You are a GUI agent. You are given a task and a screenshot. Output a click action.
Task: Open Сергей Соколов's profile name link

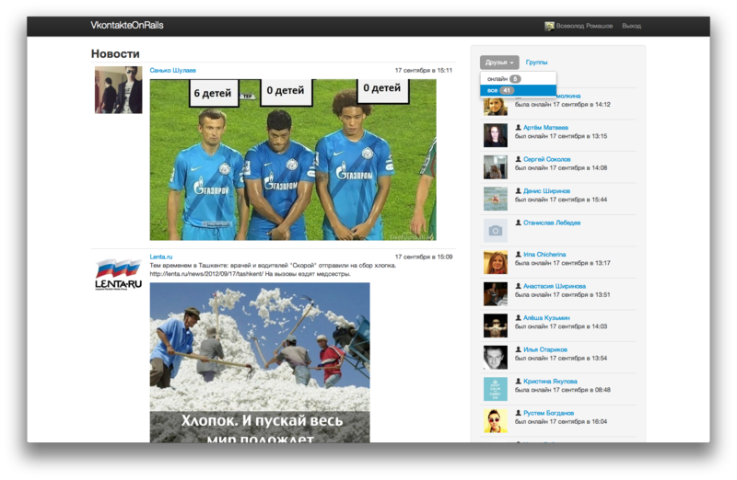546,159
